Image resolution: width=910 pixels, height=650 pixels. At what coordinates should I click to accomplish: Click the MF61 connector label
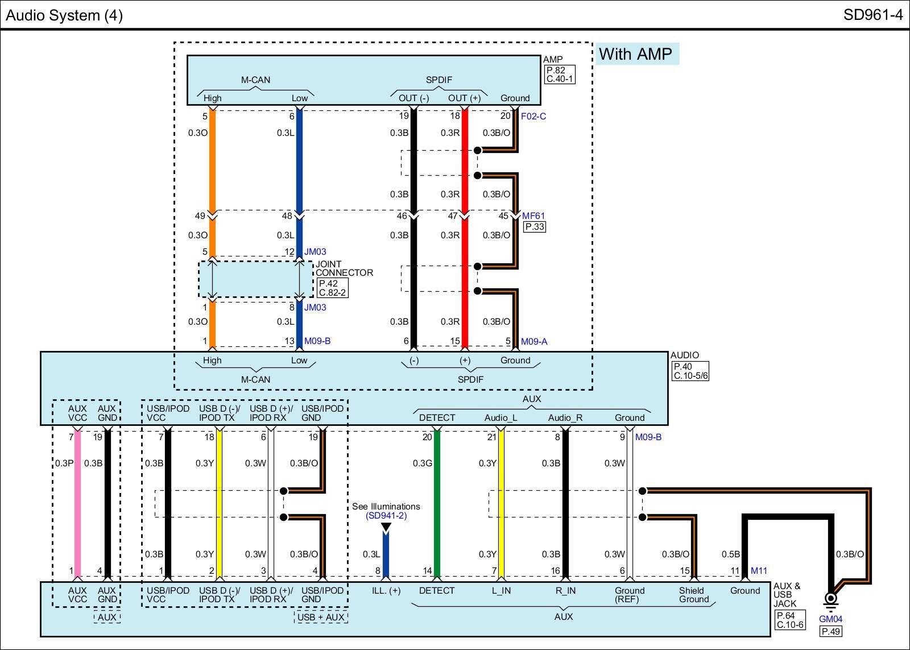click(533, 216)
